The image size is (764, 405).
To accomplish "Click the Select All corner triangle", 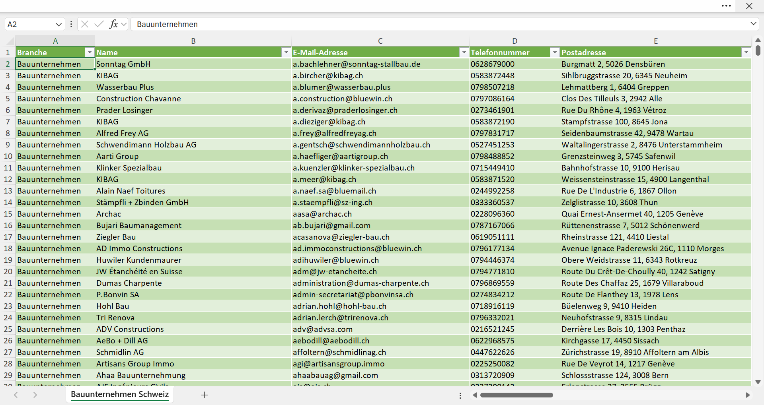I will [x=10, y=41].
